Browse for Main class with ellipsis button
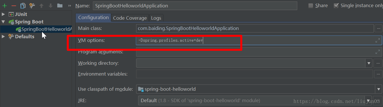 (378, 28)
